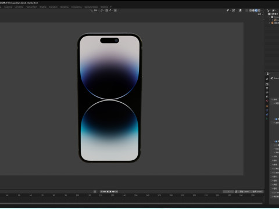Toggle viewport gizmos display
The height and width of the screenshot is (209, 279).
[x=234, y=10]
